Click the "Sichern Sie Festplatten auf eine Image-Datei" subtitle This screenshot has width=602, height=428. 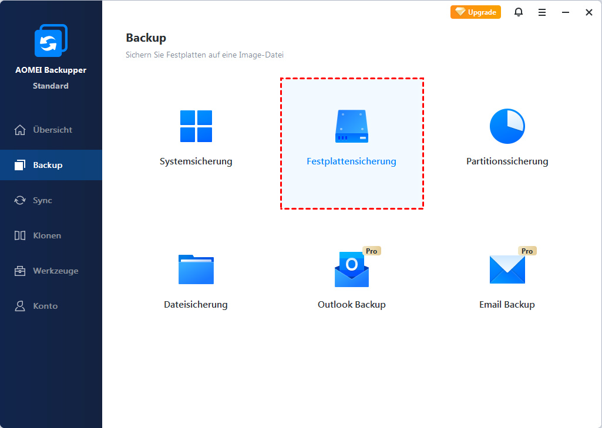[x=204, y=55]
